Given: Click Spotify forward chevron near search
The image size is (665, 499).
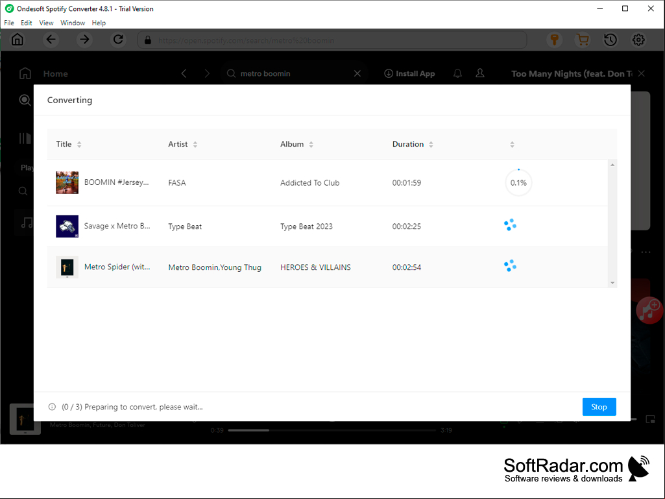Looking at the screenshot, I should tap(207, 73).
